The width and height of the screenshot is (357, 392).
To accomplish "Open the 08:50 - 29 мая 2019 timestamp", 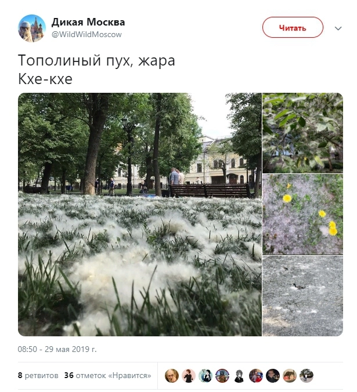I will point(57,349).
